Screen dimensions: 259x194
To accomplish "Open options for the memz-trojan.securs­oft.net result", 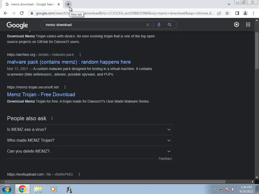I will click(65, 87).
